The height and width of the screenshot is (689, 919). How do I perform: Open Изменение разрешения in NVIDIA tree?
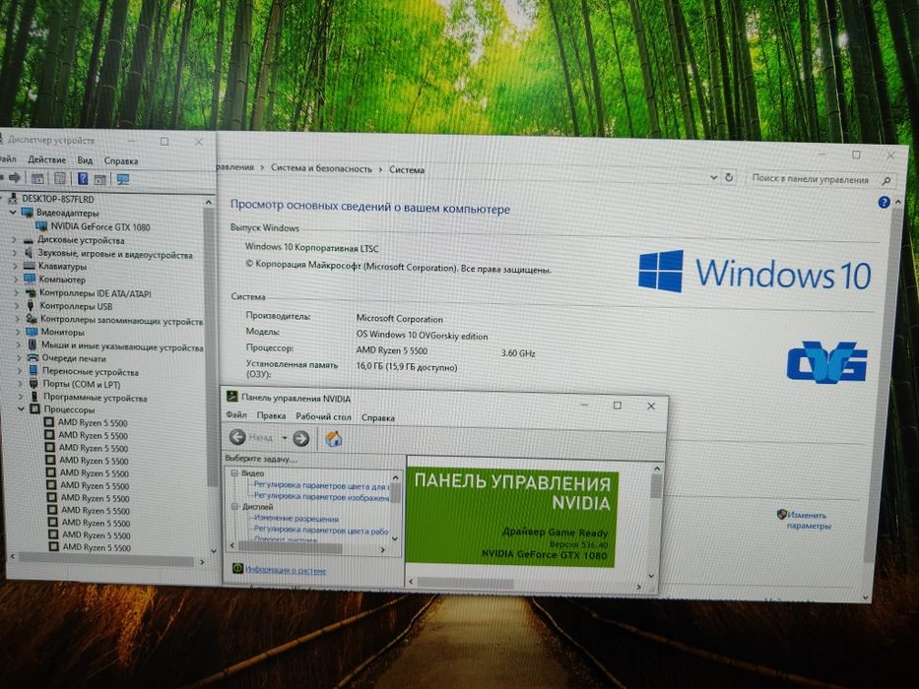coord(295,519)
